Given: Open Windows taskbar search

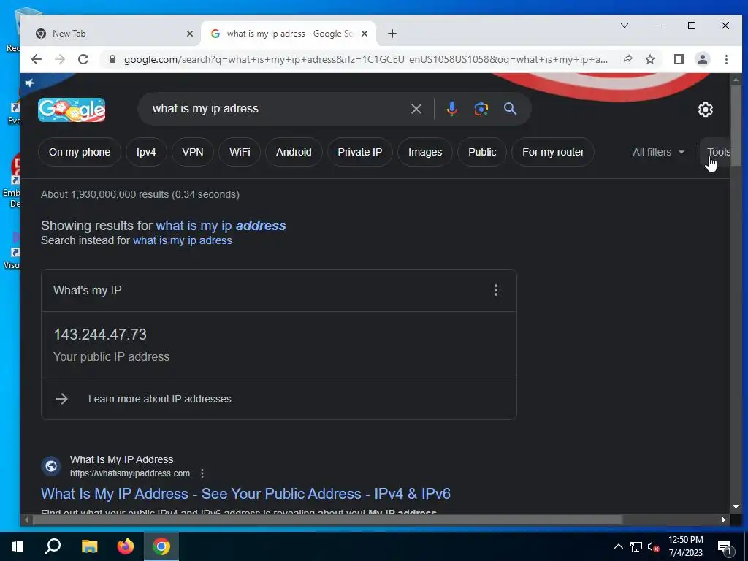Looking at the screenshot, I should click(53, 546).
